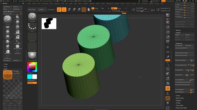Select the Clay brush
The width and height of the screenshot is (197, 110).
point(8,42)
